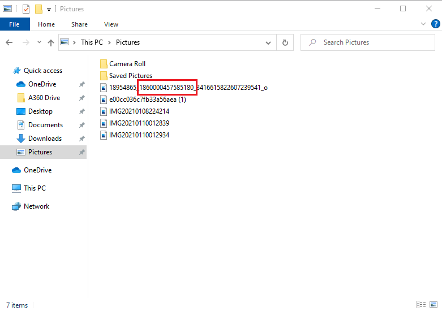Viewport: 442px width, 311px height.
Task: Switch to the View ribbon tab
Action: tap(111, 24)
